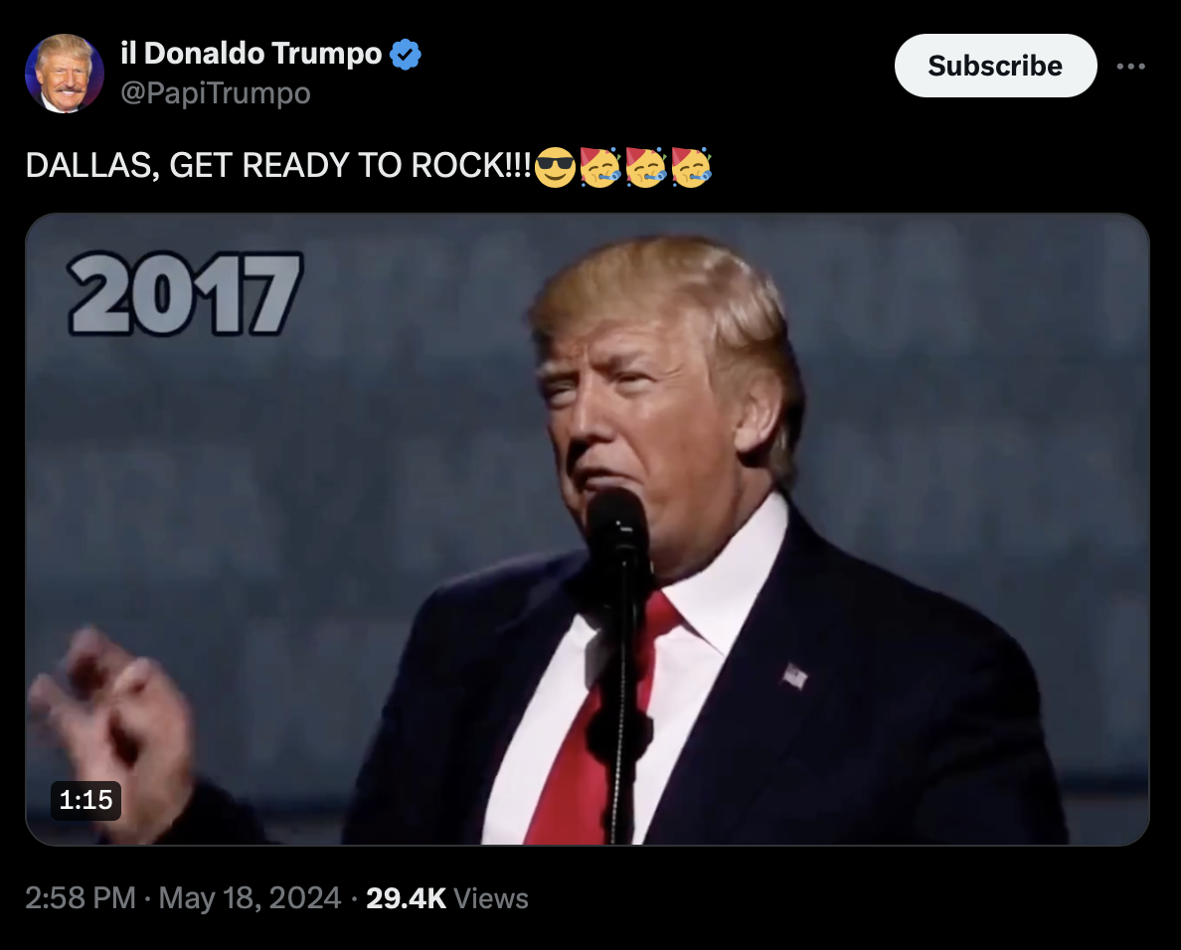The height and width of the screenshot is (950, 1181).
Task: Click the 2017 caption overlay in the video
Action: pyautogui.click(x=185, y=293)
